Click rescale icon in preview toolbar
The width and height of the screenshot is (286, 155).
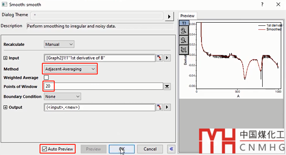(183, 50)
